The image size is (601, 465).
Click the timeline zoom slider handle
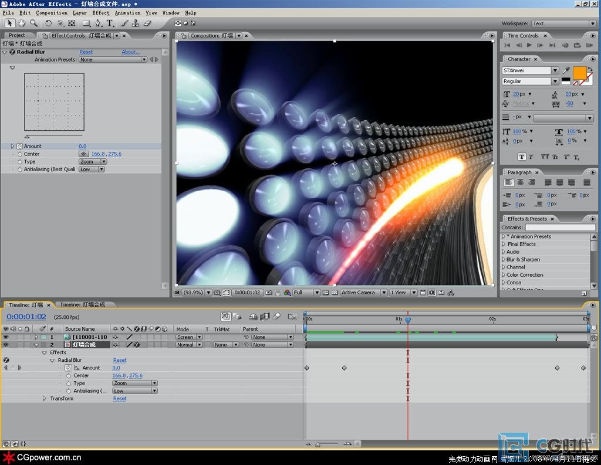(x=318, y=444)
